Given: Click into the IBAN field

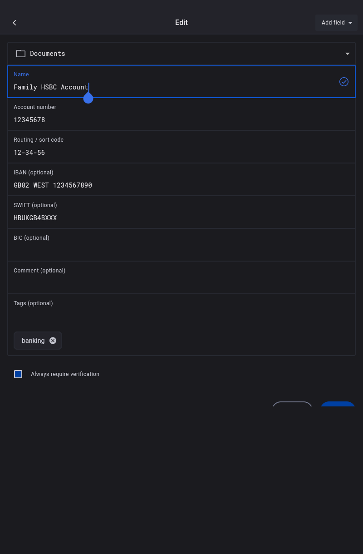Looking at the screenshot, I should [181, 185].
